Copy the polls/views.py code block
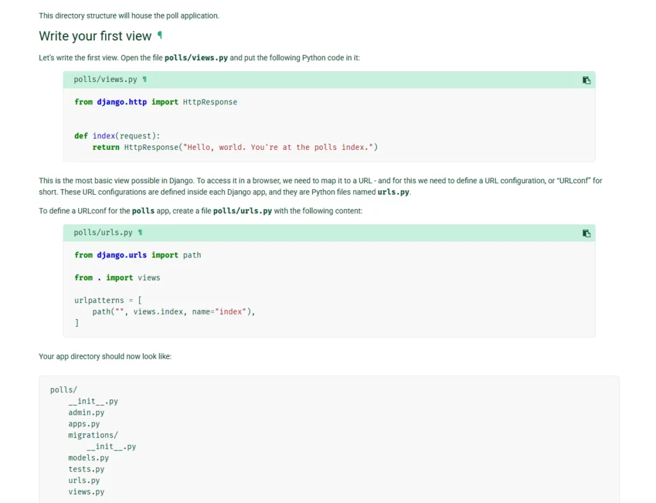Screen dimensions: 656x503 coord(586,80)
